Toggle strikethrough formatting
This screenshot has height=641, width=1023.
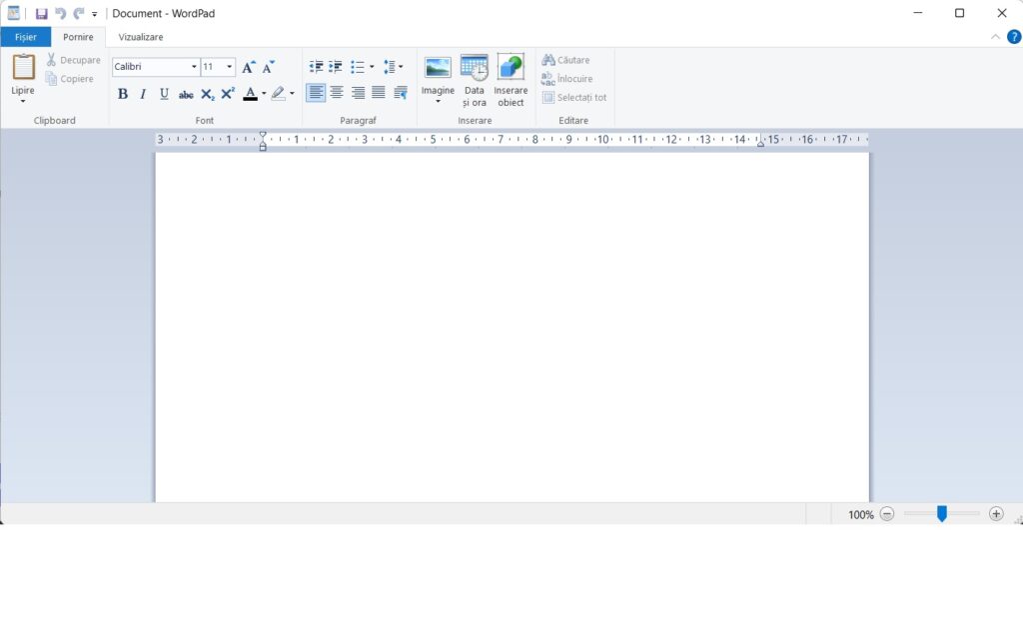tap(185, 94)
